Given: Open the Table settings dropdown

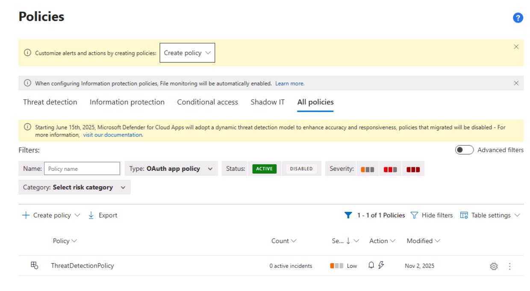Looking at the screenshot, I should (490, 215).
